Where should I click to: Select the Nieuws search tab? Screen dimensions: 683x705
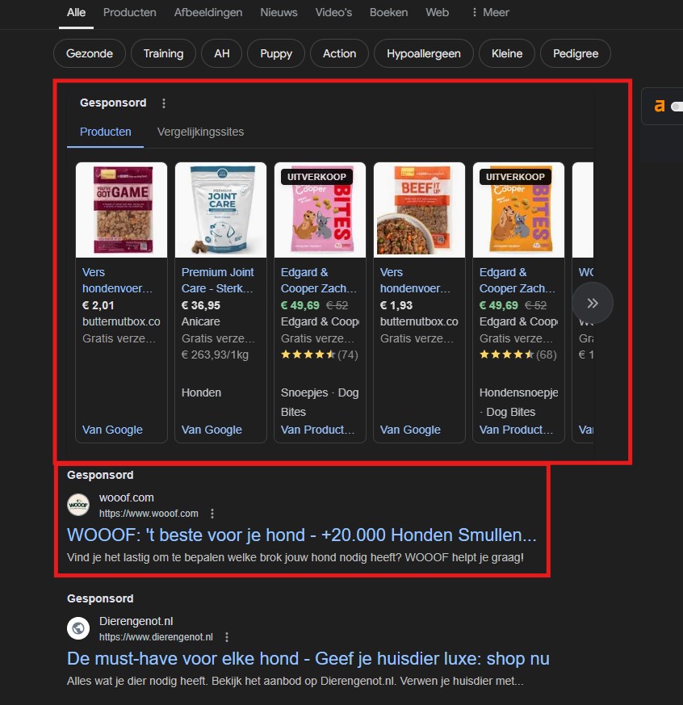[x=279, y=12]
